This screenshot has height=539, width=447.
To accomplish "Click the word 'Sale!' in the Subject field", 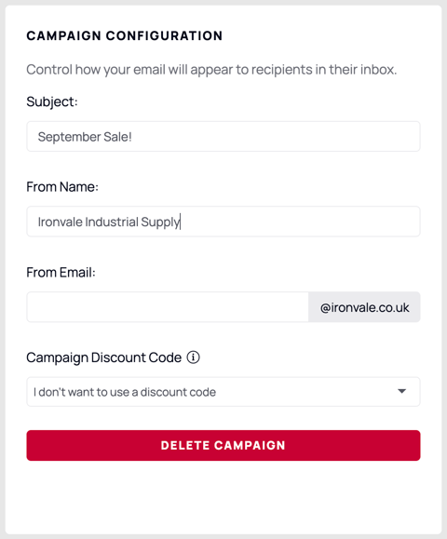I will pyautogui.click(x=117, y=137).
